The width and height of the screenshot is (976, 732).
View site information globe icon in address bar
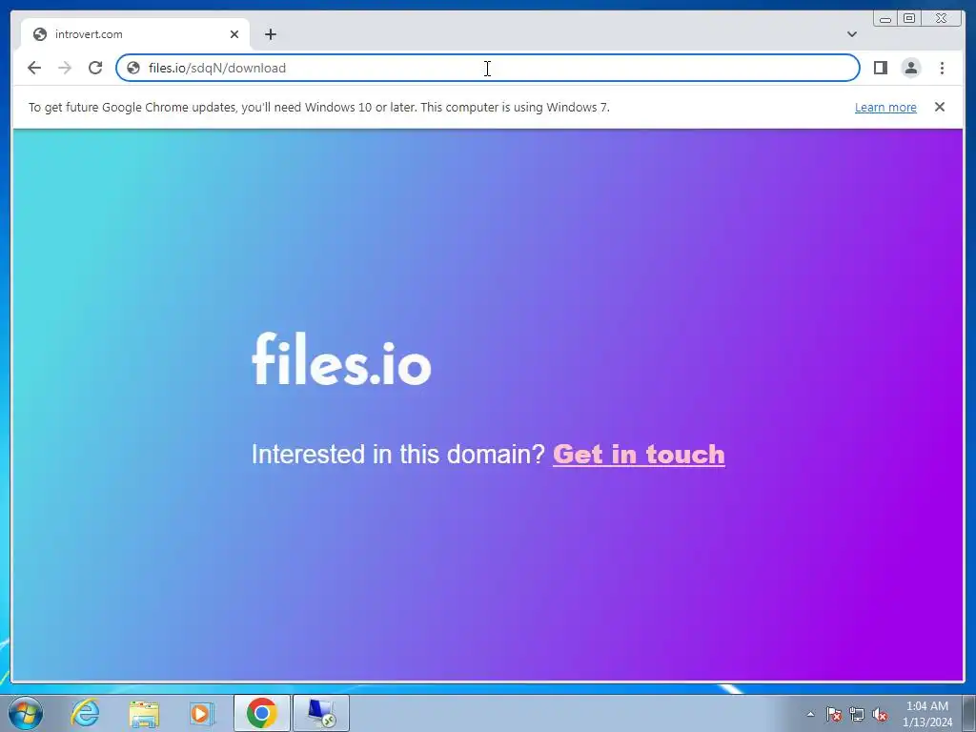(x=133, y=68)
